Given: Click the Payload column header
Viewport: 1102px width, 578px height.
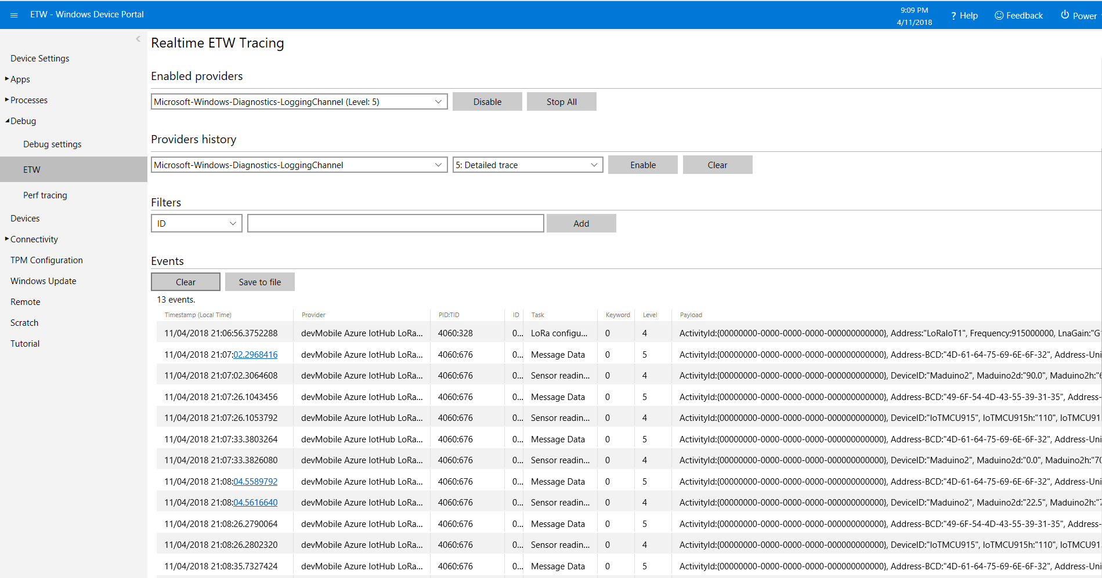Looking at the screenshot, I should pyautogui.click(x=691, y=315).
